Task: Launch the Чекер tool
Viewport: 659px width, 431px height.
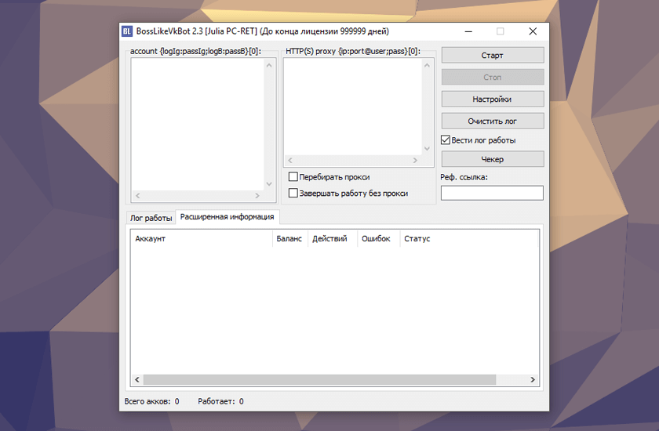Action: click(x=493, y=159)
